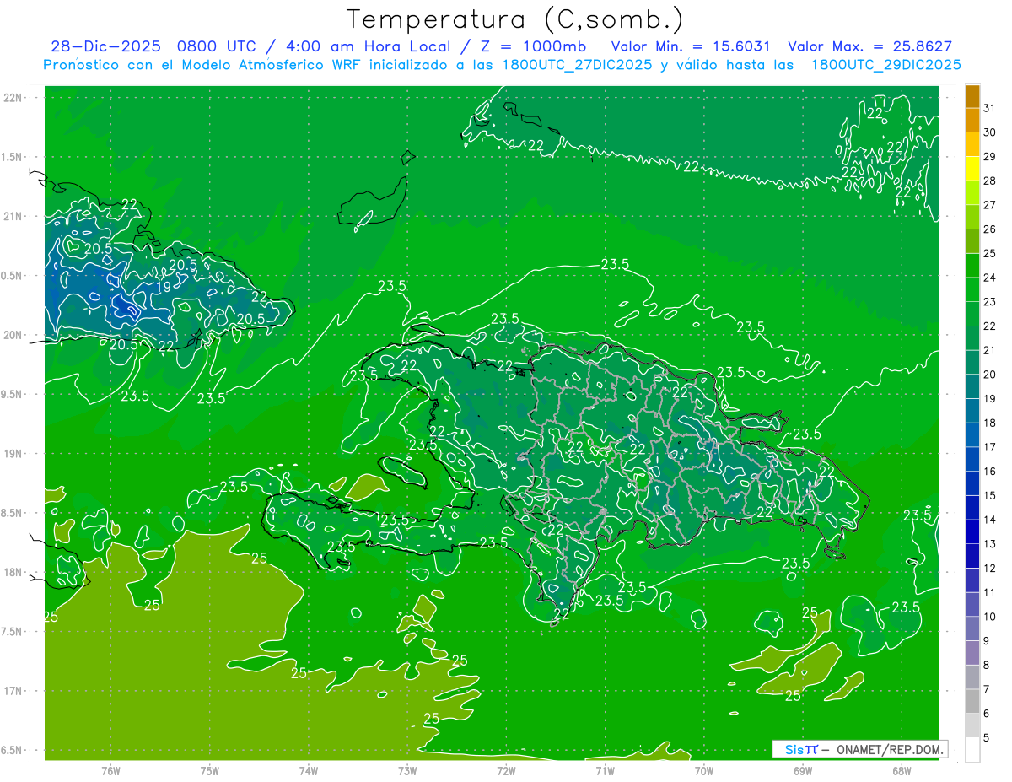
Task: Click the 73W longitude axis label
Action: tap(407, 770)
